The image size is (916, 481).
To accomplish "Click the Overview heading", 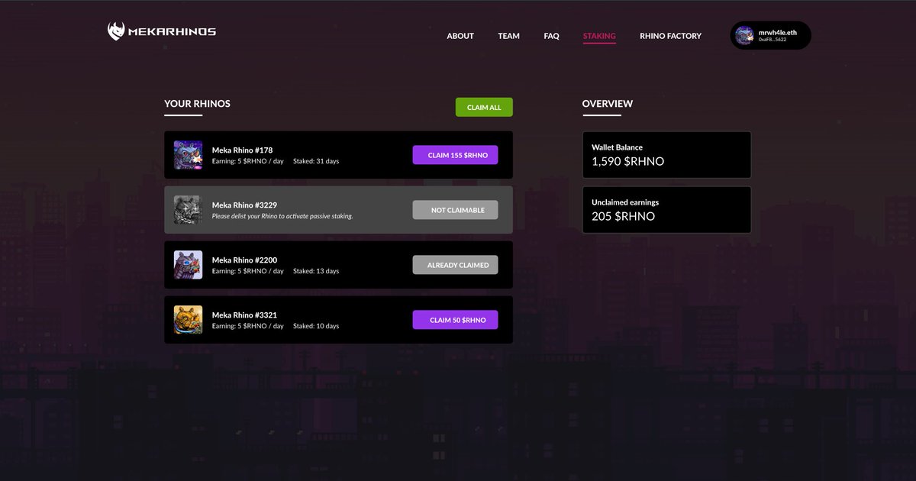I will tap(608, 104).
